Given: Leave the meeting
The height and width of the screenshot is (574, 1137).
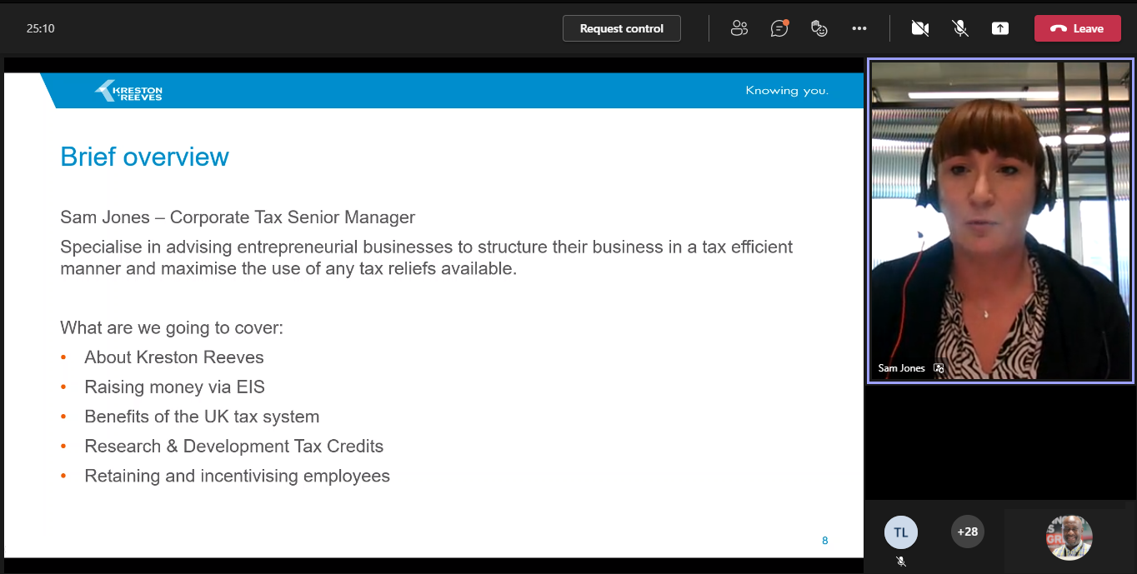Looking at the screenshot, I should (1077, 28).
